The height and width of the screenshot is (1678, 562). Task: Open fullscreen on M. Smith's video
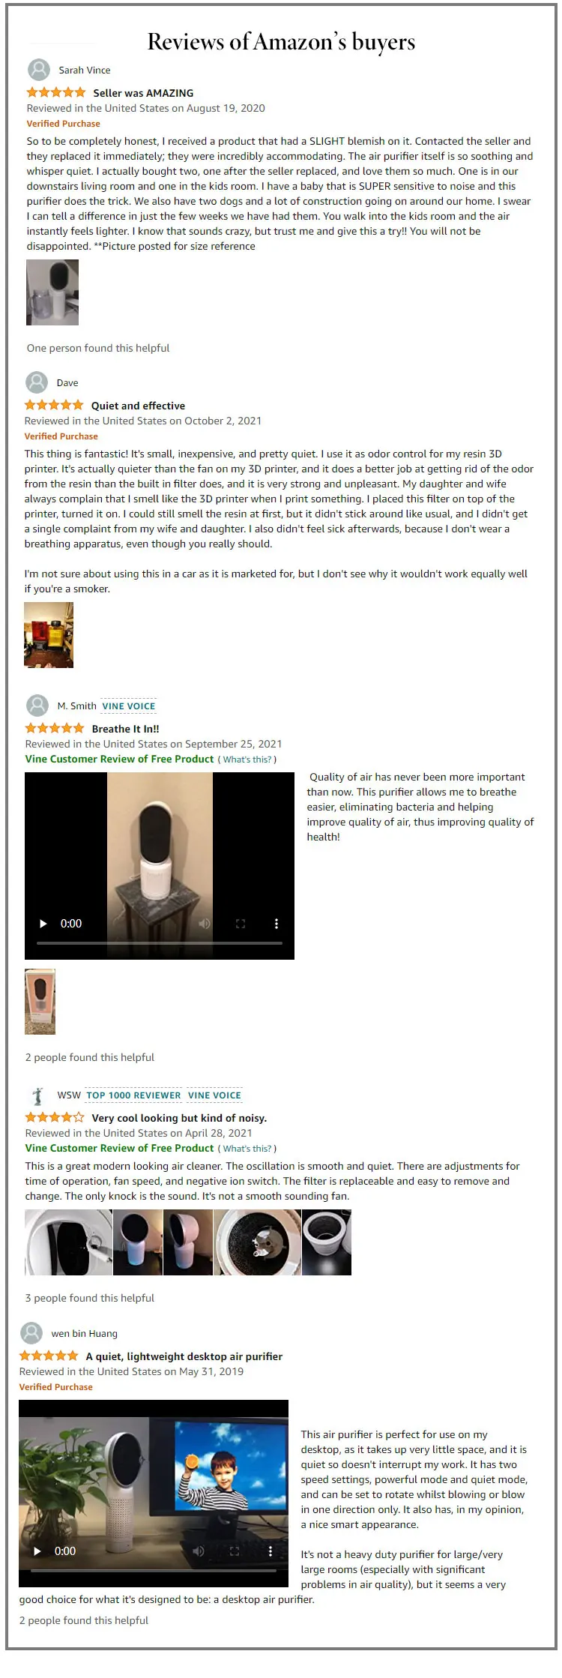point(241,924)
